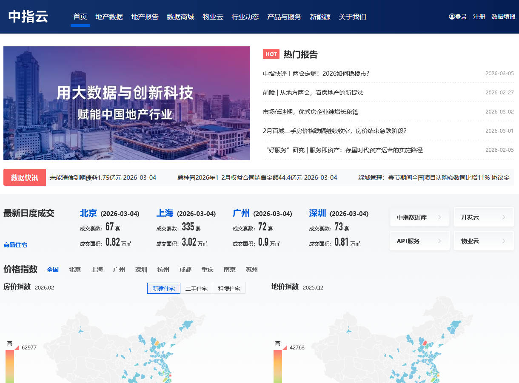Click the 注册 link

(x=479, y=17)
